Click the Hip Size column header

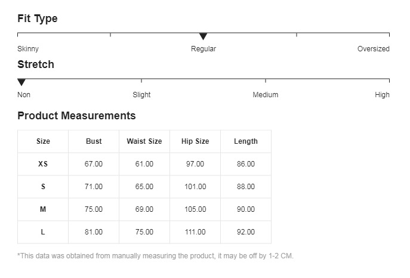[x=195, y=141]
